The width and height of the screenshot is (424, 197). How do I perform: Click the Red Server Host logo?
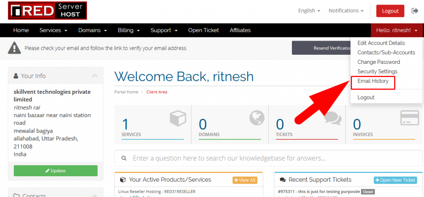click(47, 11)
